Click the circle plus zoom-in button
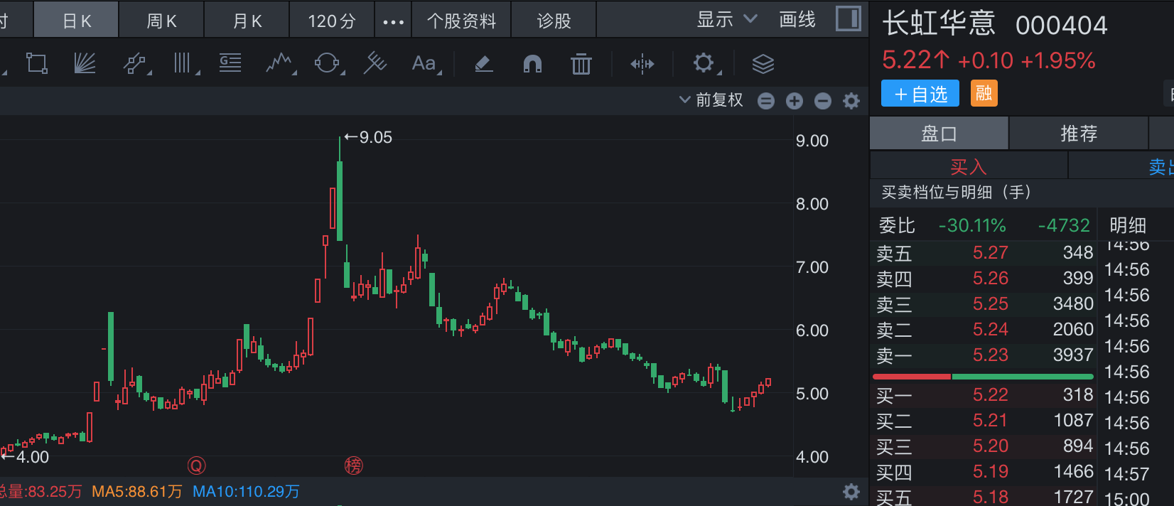 coord(795,101)
